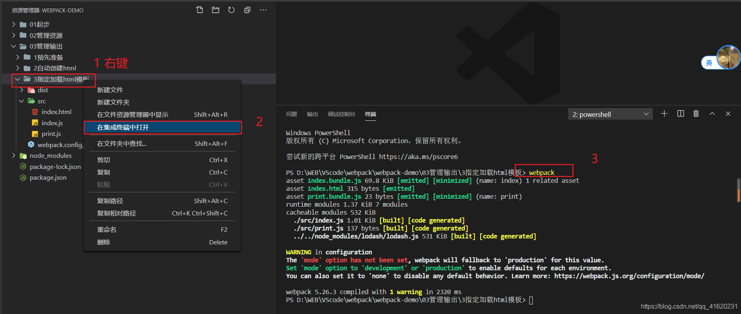Click the print.bundle.js asset name in terminal
Image resolution: width=741 pixels, height=314 pixels.
tap(334, 196)
